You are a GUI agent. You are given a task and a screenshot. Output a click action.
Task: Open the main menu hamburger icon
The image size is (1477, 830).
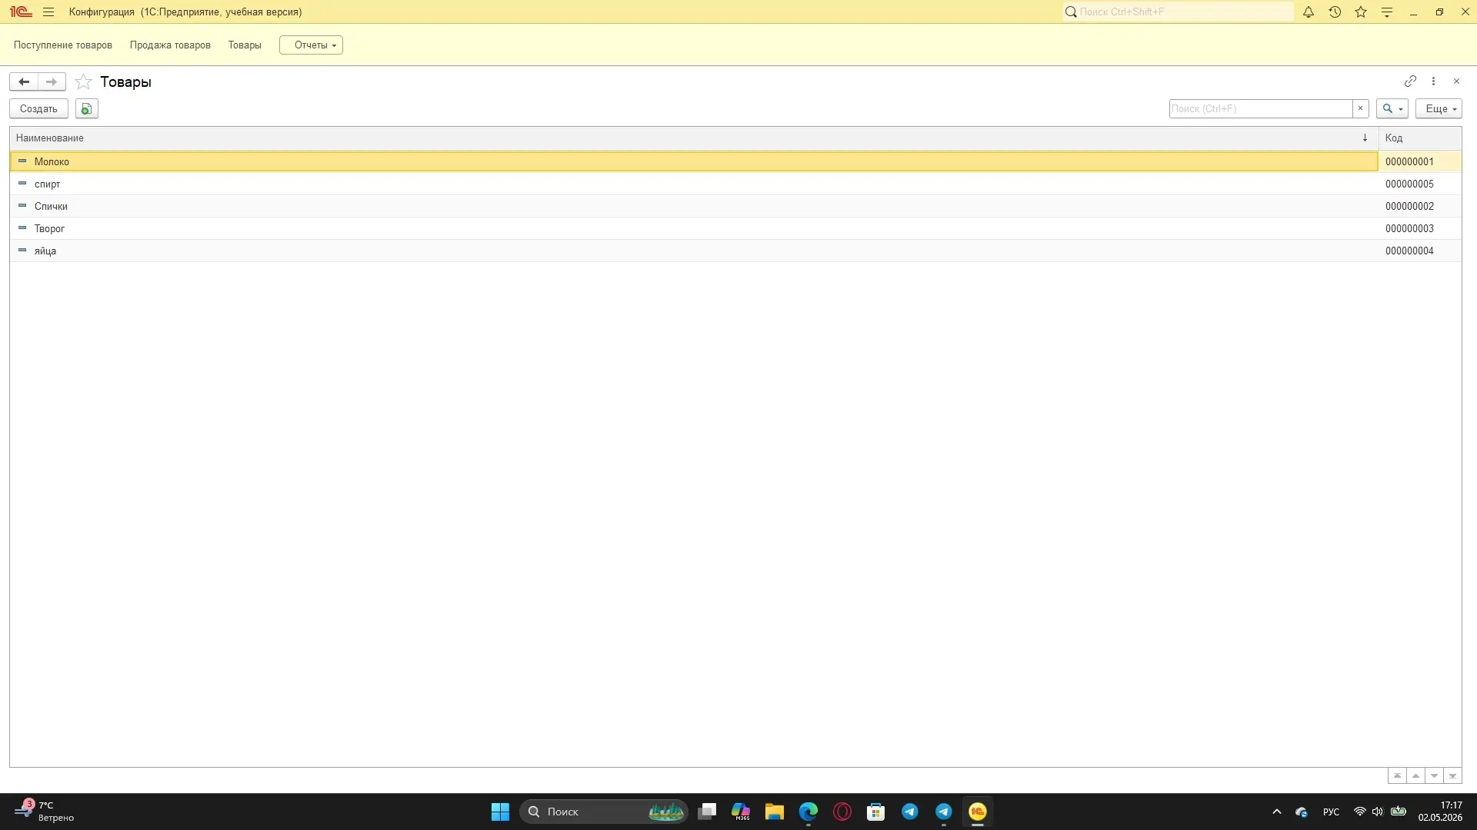pos(48,12)
